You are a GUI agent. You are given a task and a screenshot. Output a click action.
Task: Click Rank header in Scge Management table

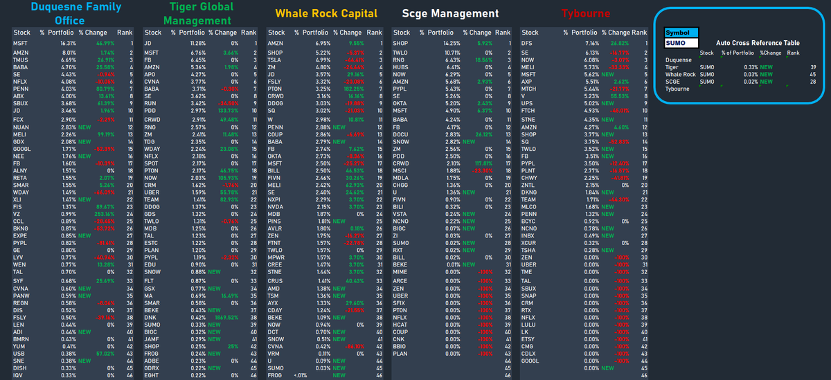pos(502,33)
